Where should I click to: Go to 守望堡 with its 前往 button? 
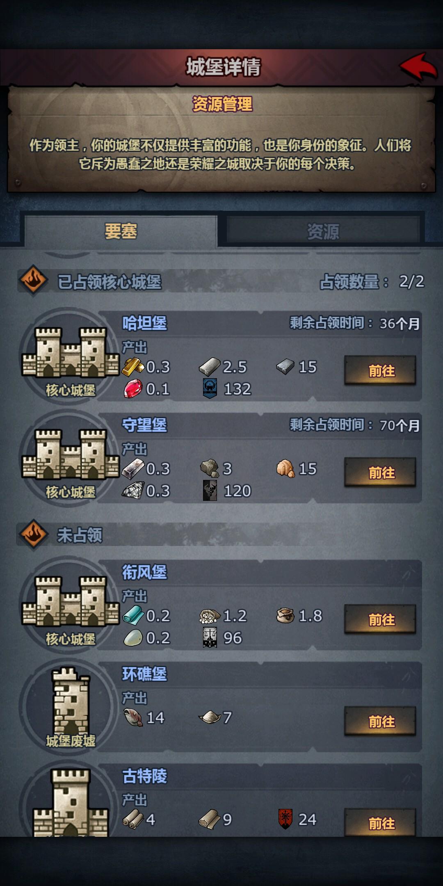click(380, 472)
